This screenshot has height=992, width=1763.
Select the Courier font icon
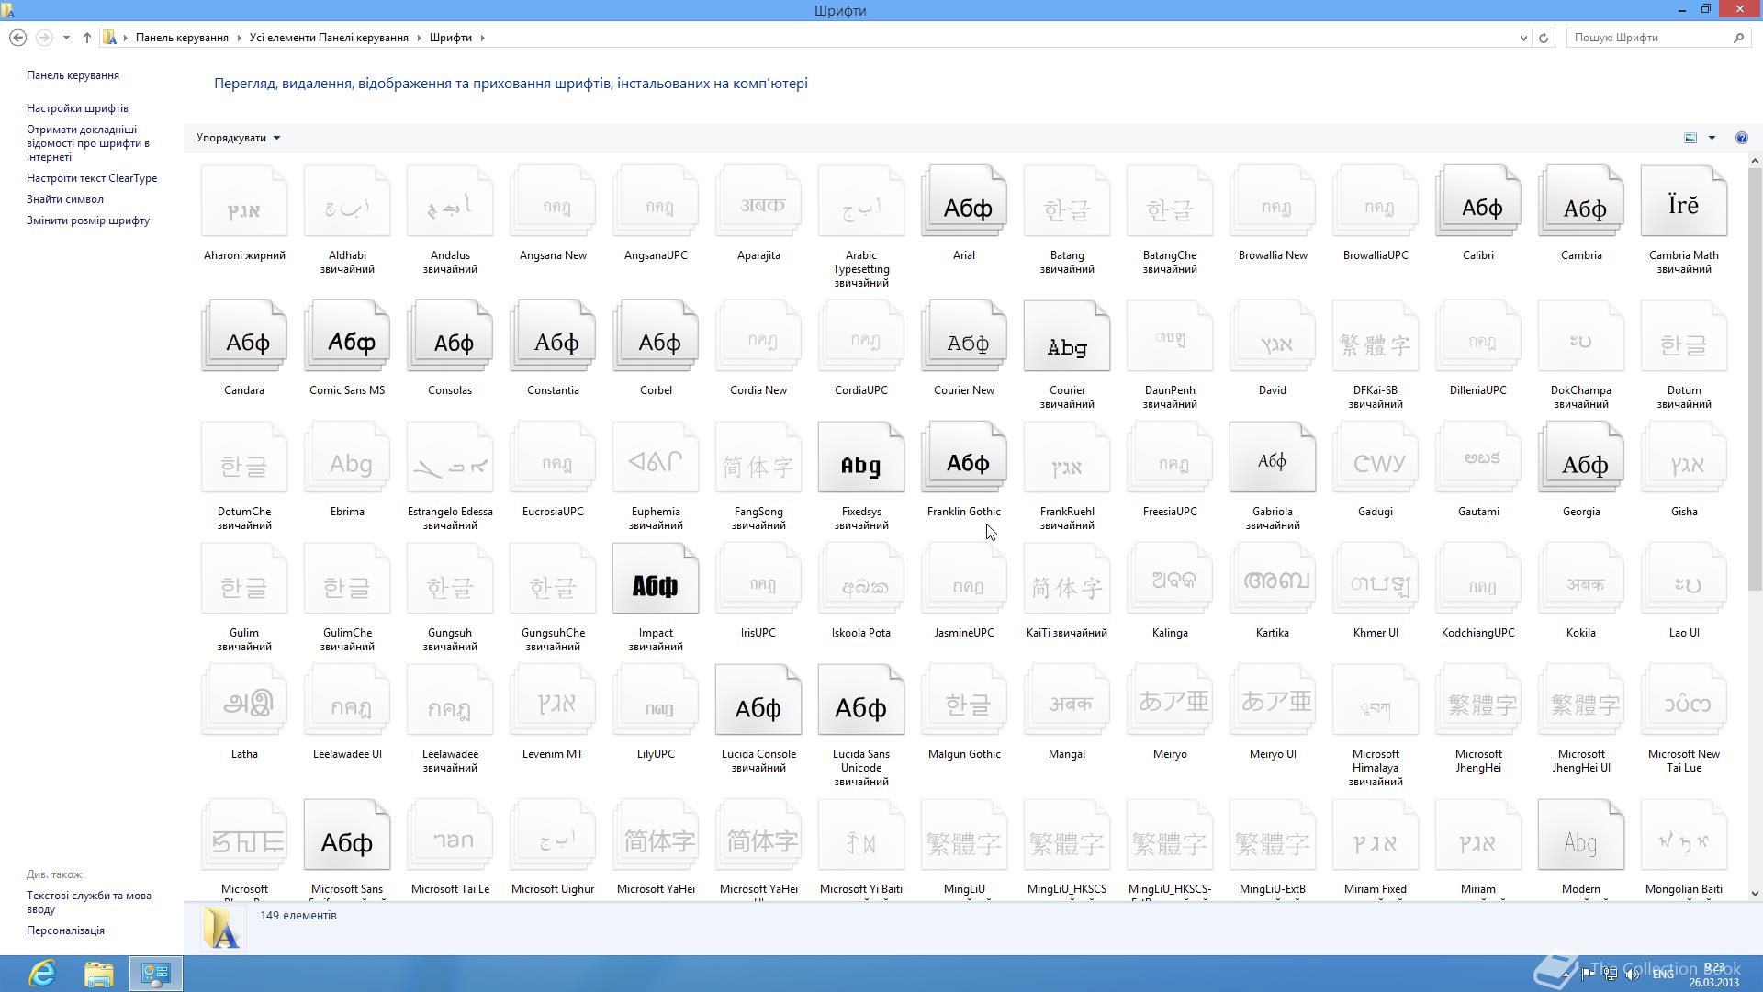[1067, 337]
